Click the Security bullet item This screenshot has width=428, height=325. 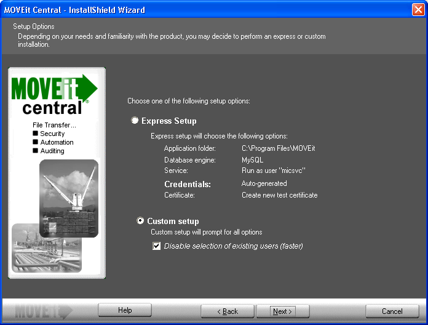[49, 134]
